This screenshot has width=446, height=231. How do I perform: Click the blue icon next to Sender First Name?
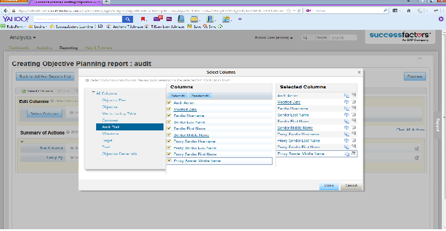coord(347,121)
